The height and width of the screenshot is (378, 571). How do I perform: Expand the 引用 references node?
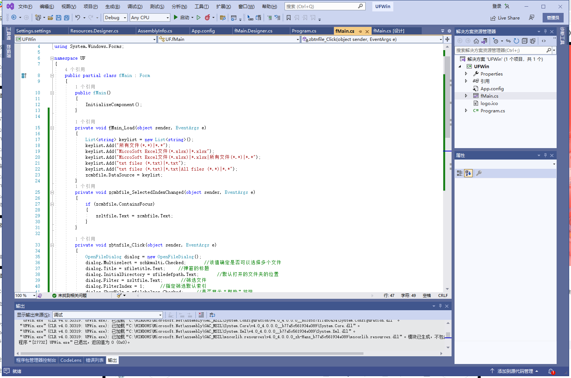(466, 81)
